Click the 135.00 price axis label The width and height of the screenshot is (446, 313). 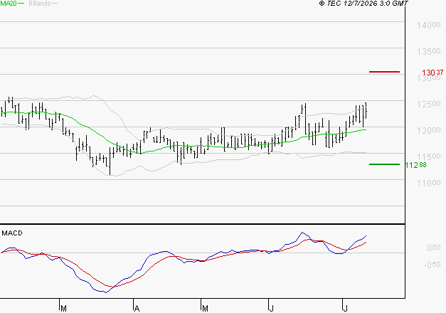pos(429,51)
